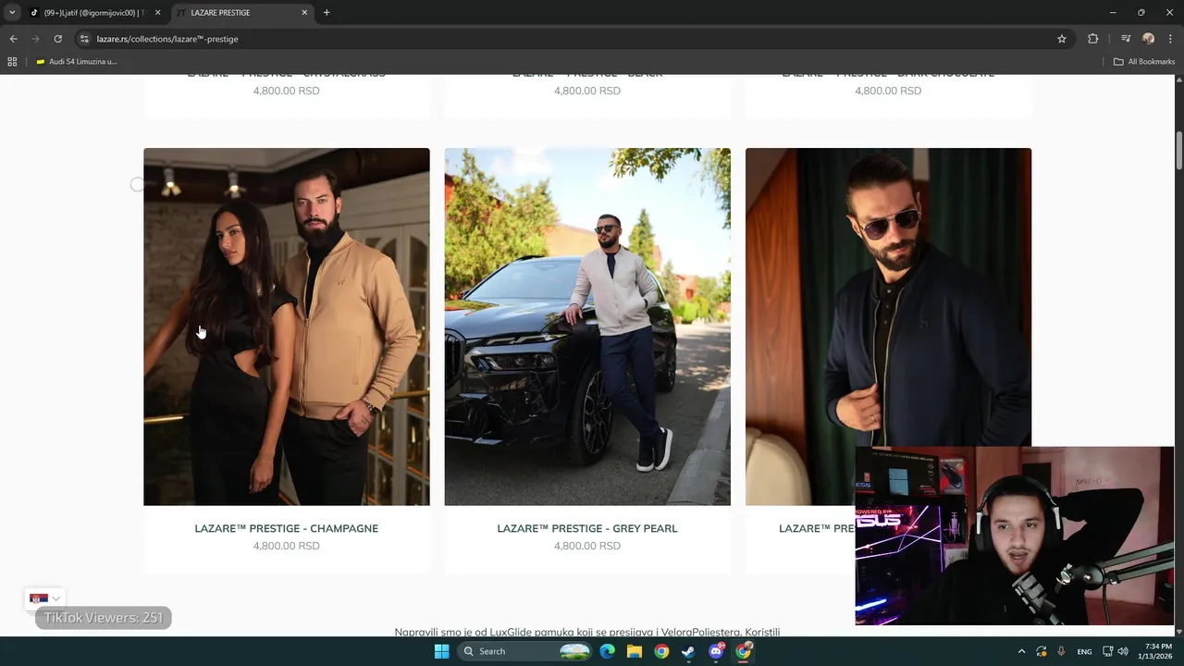1184x666 pixels.
Task: Open the volume speaker tray icon
Action: pyautogui.click(x=1123, y=651)
